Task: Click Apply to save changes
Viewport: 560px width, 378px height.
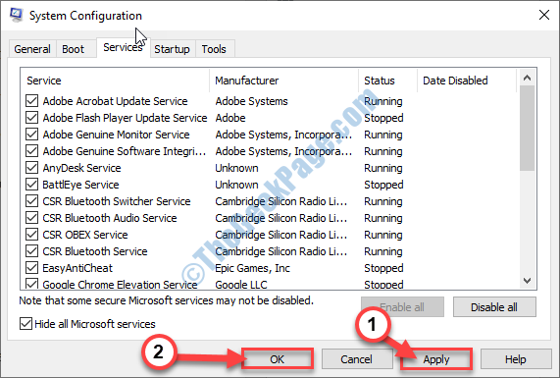Action: click(436, 359)
